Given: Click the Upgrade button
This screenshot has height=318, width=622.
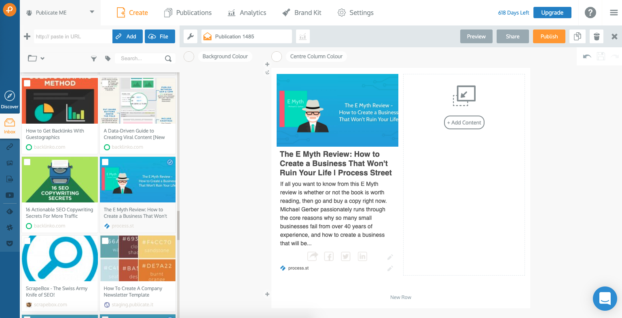Looking at the screenshot, I should point(552,13).
